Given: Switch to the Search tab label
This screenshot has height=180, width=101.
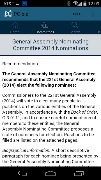Looking at the screenshot, I should pos(75,32).
